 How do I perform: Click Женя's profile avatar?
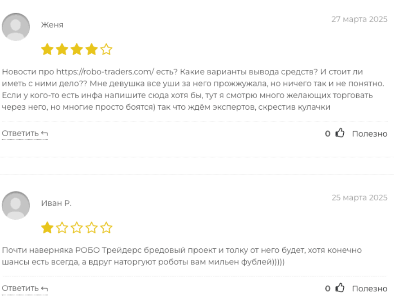pyautogui.click(x=16, y=27)
